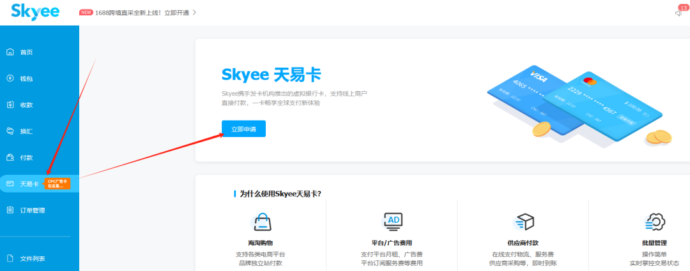Click the 海淘购物 label
Screen dimensions: 690x271
click(x=260, y=243)
